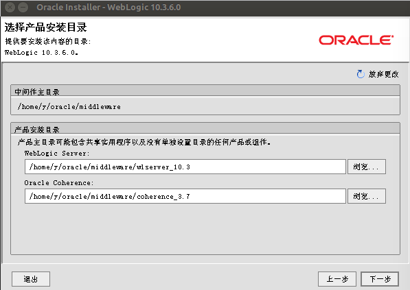This screenshot has width=410, height=290.
Task: Click 浏览 button beside the WebLogic Server path
Action: click(366, 167)
